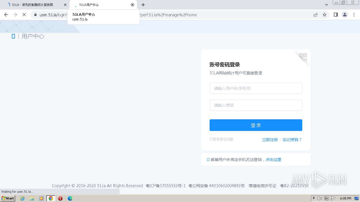Click 粤公网安备 44010602004893号 footer text
Image resolution: width=360 pixels, height=202 pixels.
(x=217, y=186)
